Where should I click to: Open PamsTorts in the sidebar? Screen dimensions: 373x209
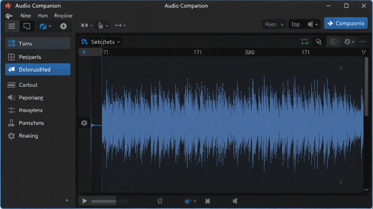(38, 123)
